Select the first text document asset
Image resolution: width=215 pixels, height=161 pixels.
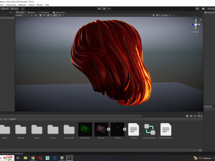tap(133, 129)
